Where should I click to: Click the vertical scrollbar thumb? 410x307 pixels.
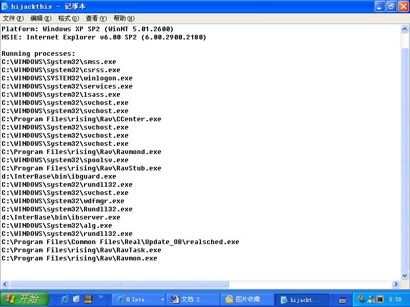click(404, 159)
